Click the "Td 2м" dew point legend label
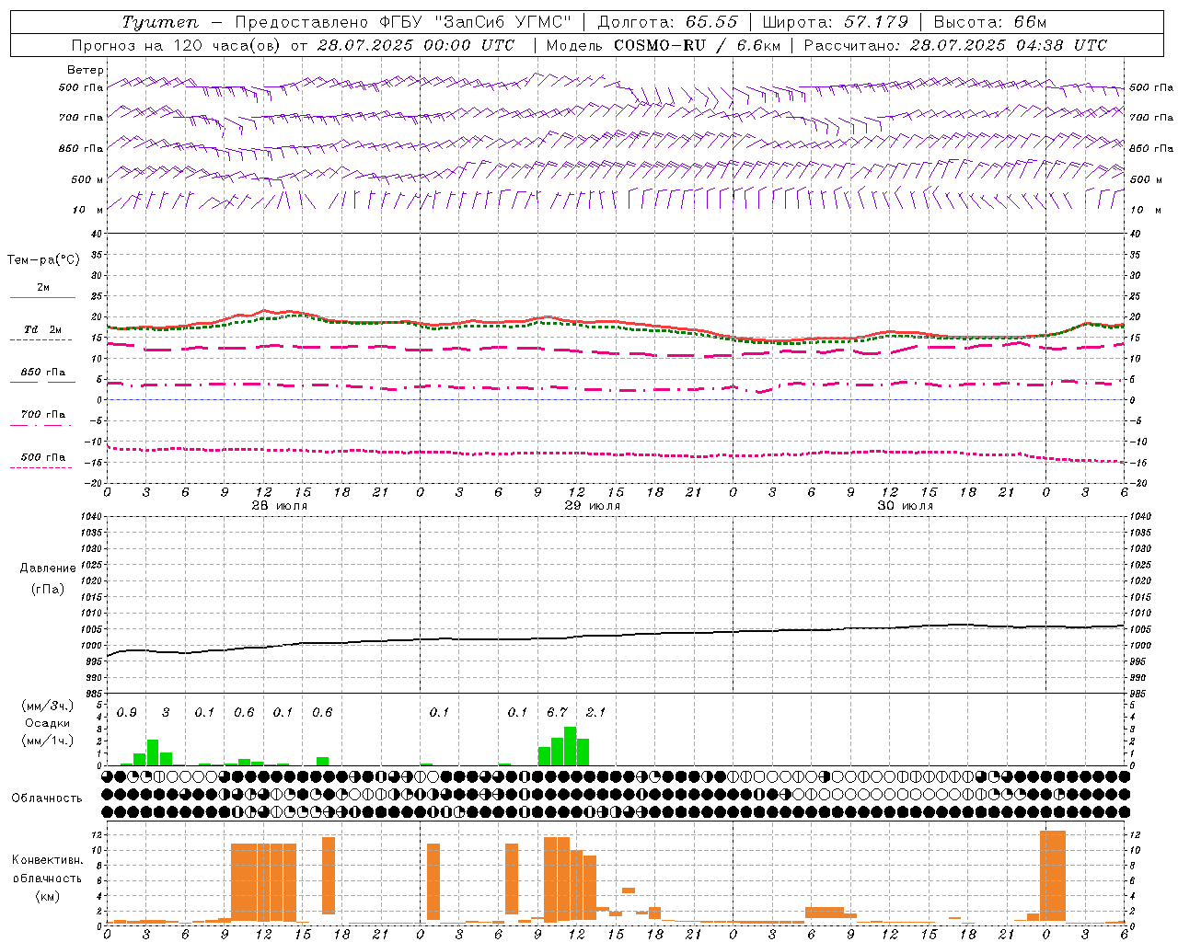This screenshot has height=942, width=1178. pyautogui.click(x=42, y=329)
